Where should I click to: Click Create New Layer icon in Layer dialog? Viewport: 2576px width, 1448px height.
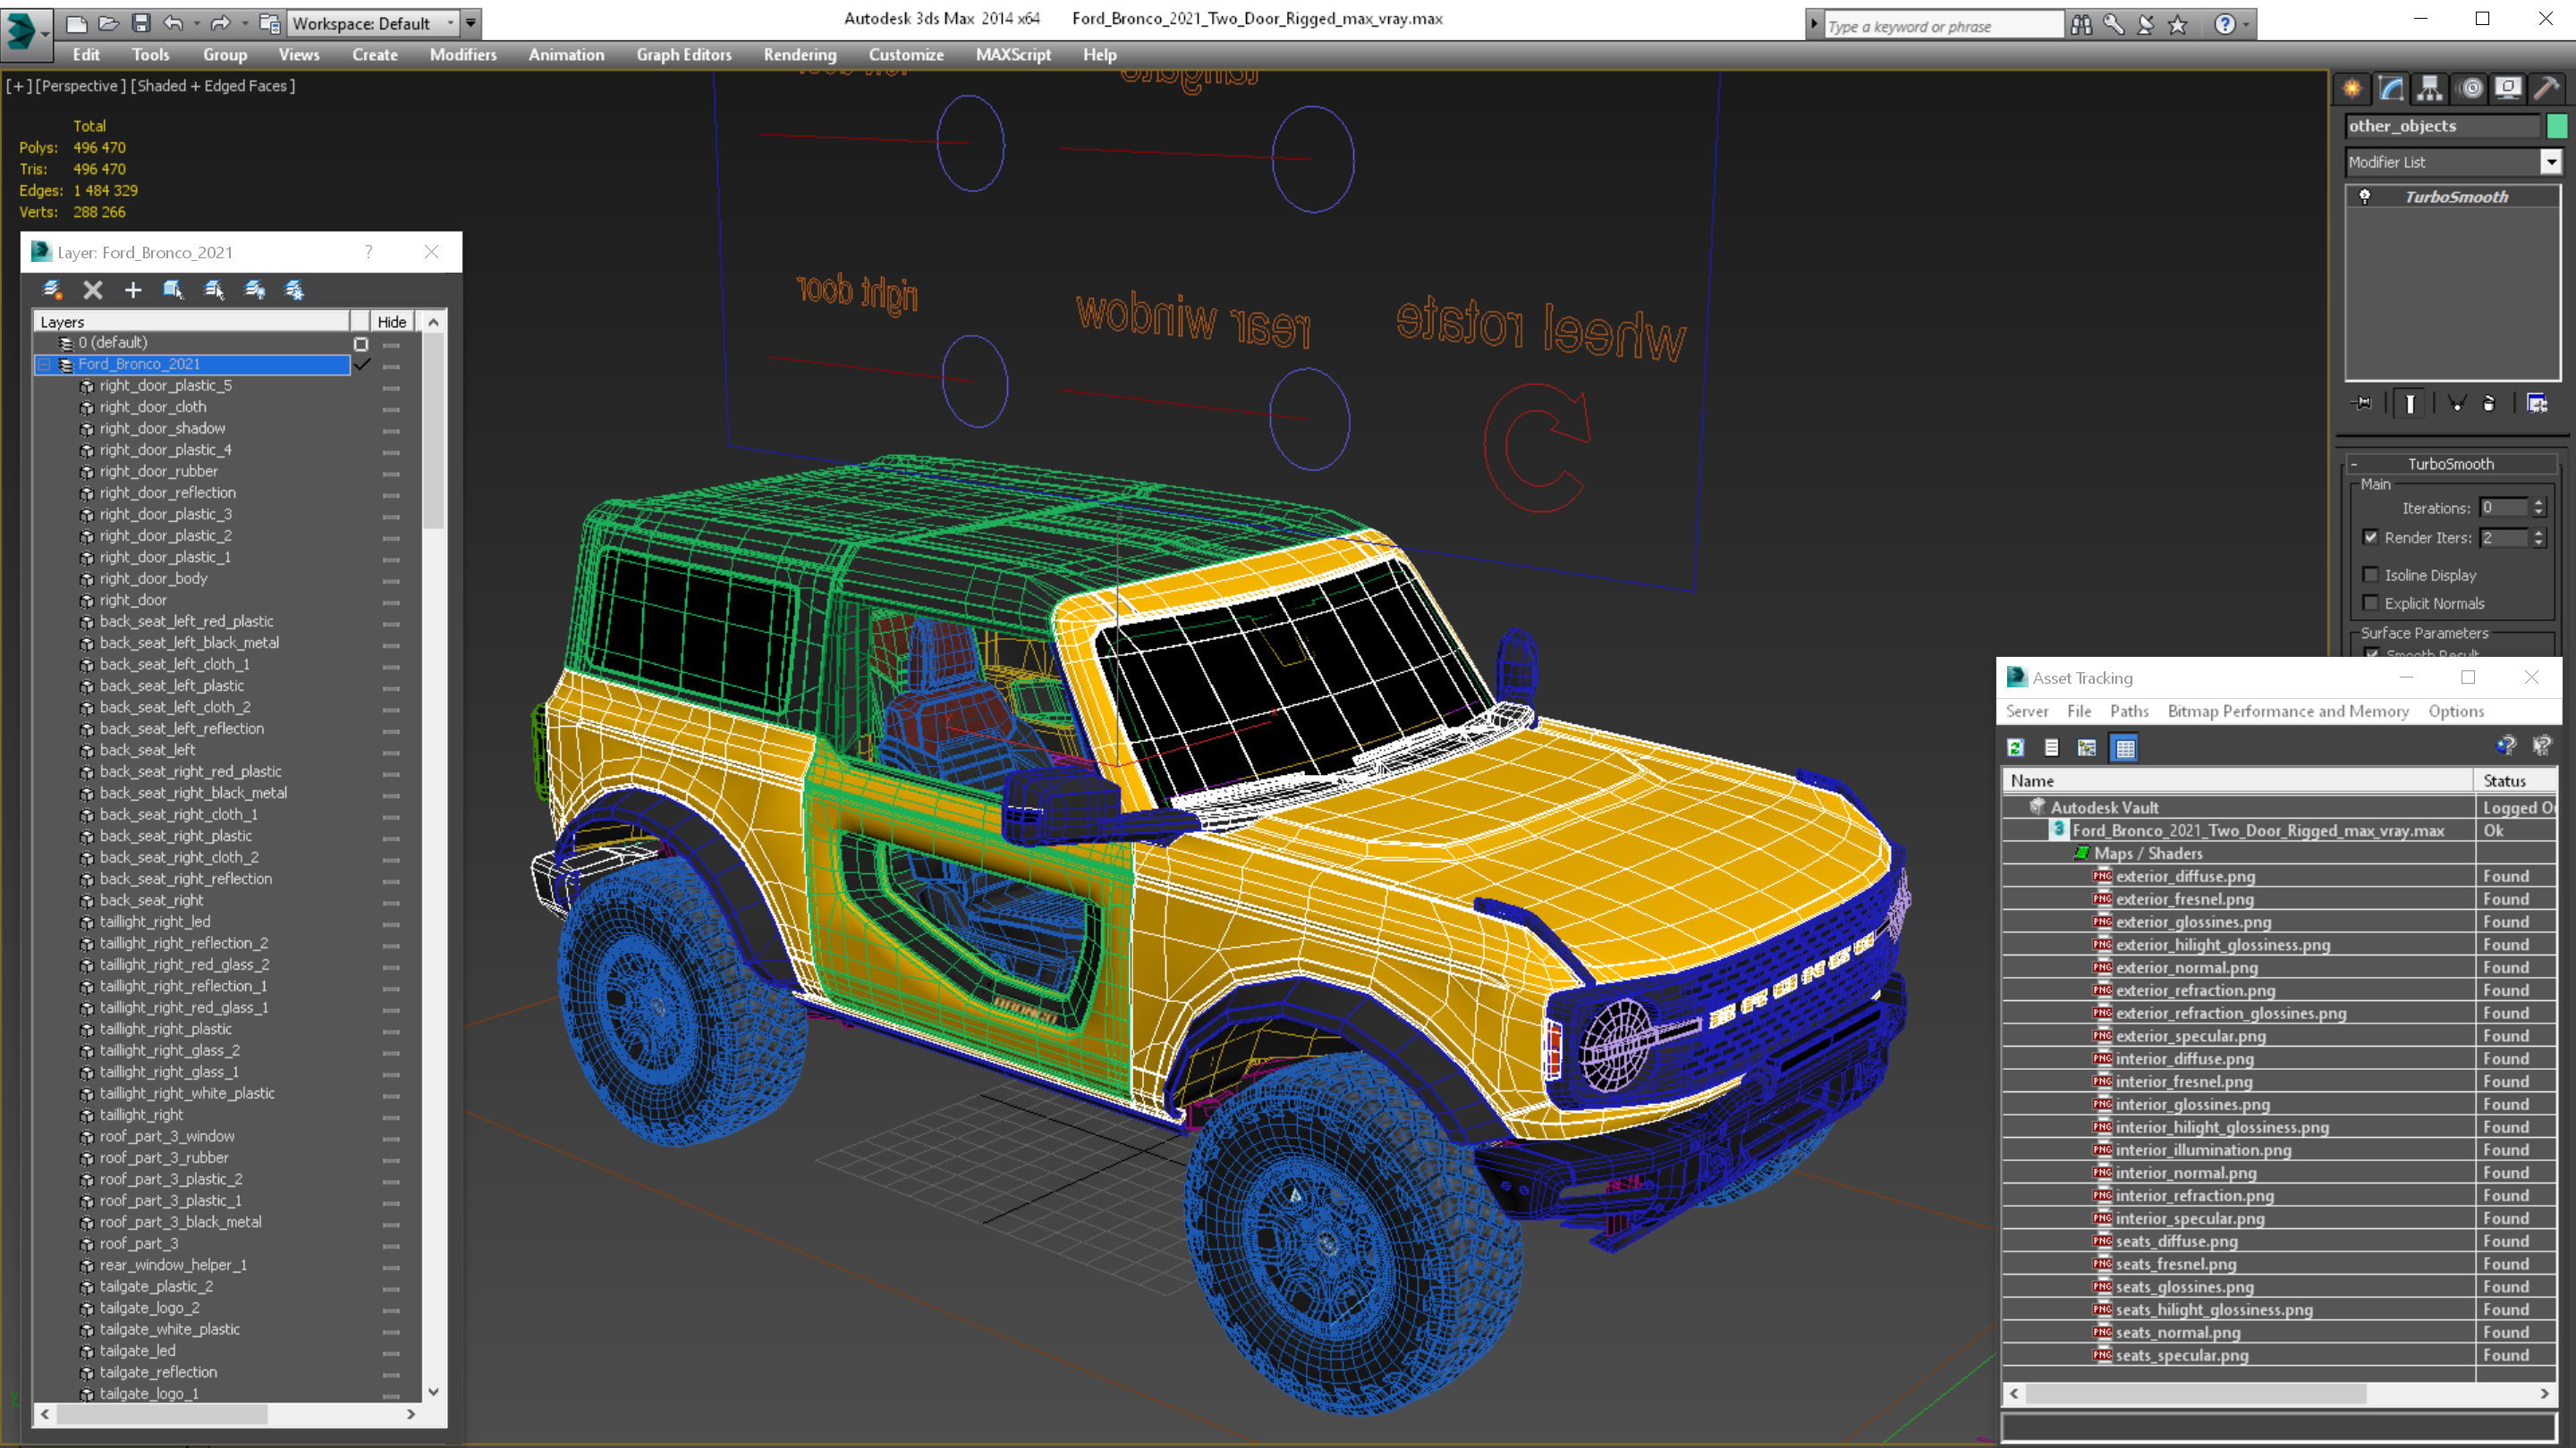pos(52,290)
